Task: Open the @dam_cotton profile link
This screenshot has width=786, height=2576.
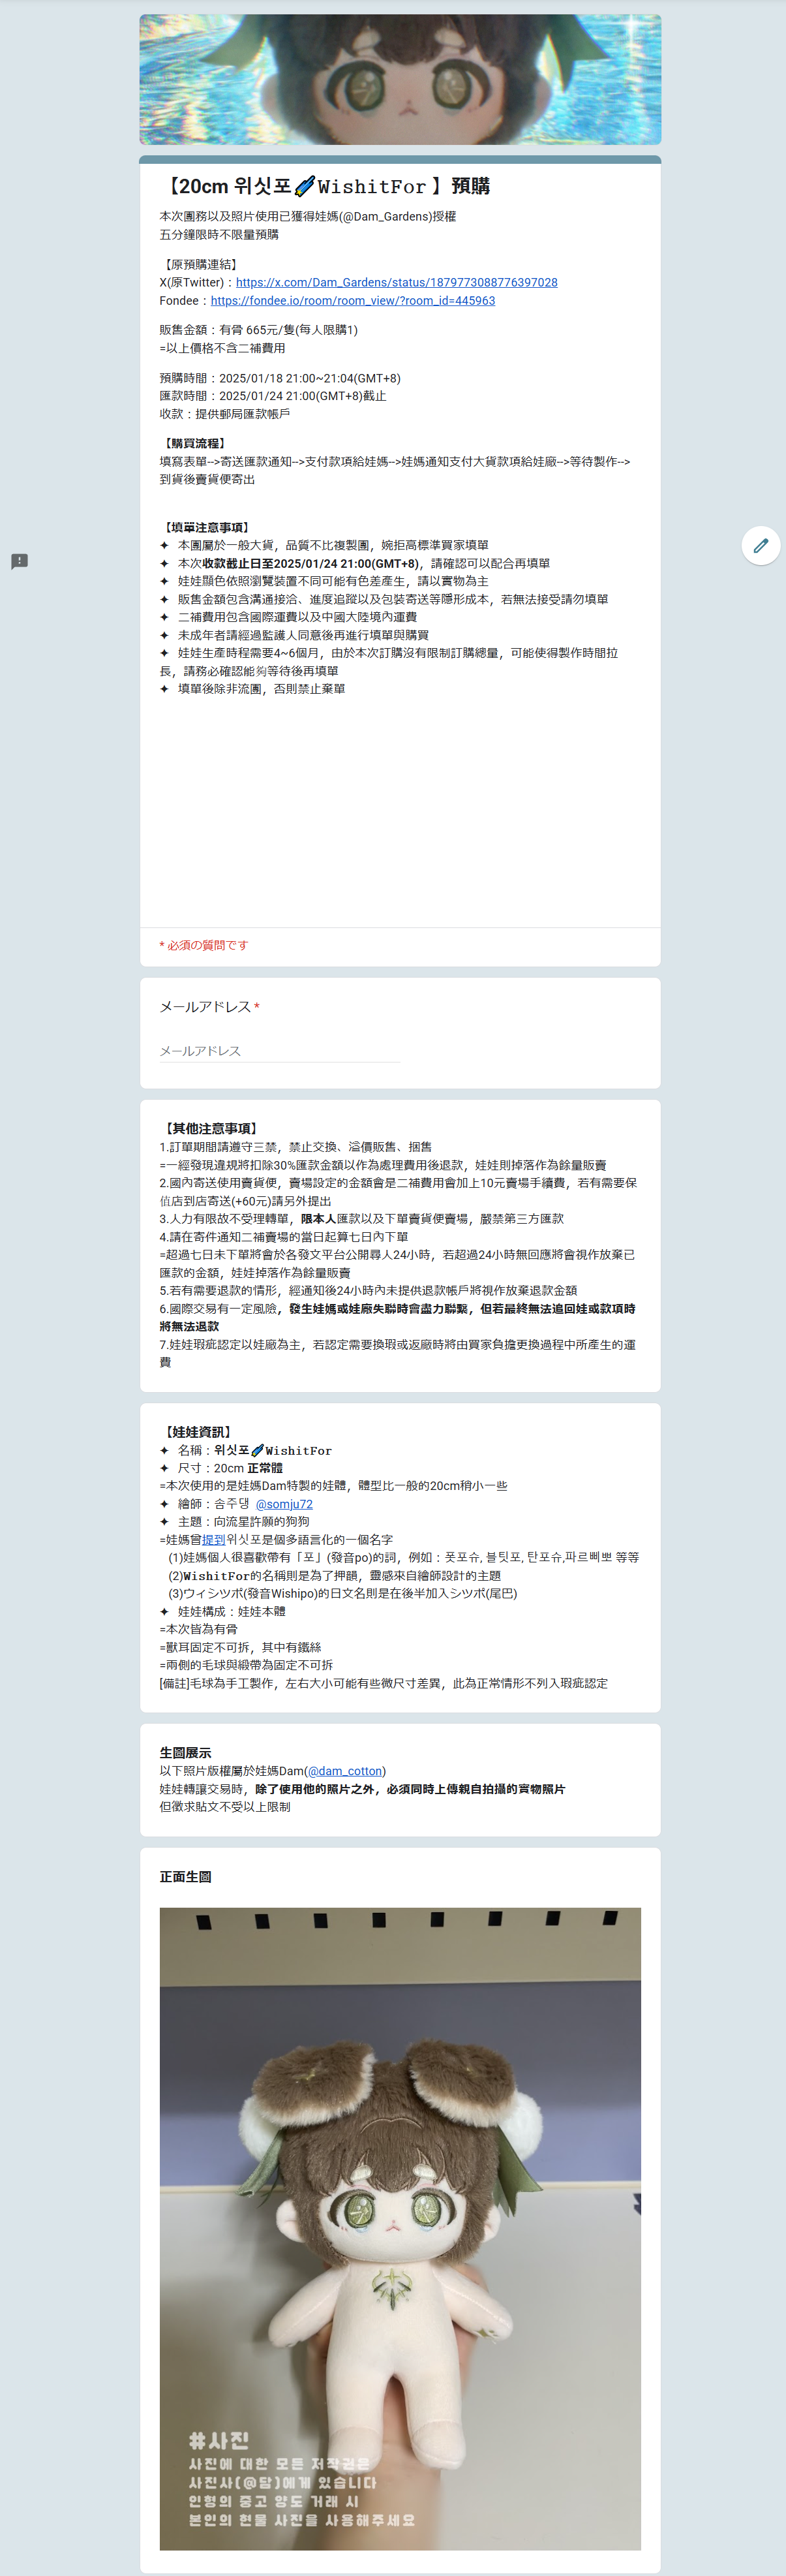Action: [x=345, y=1770]
